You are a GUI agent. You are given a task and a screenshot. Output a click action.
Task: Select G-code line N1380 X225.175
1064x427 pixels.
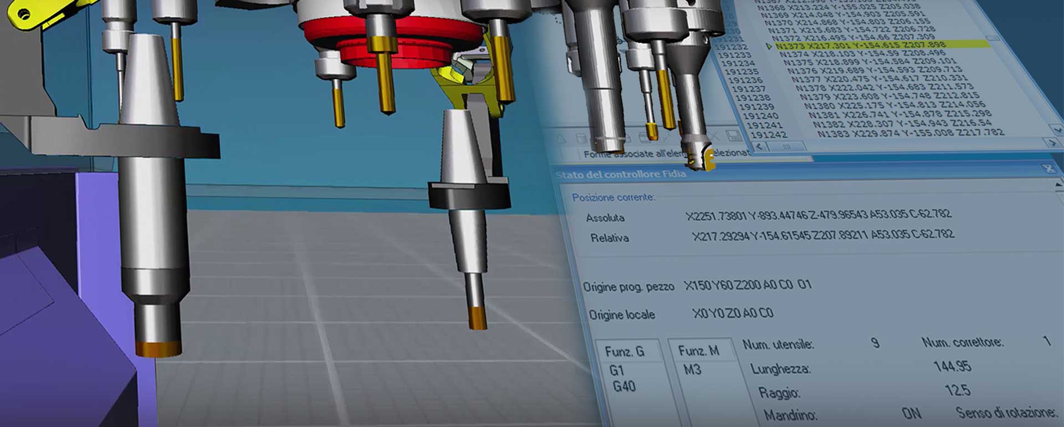point(895,105)
